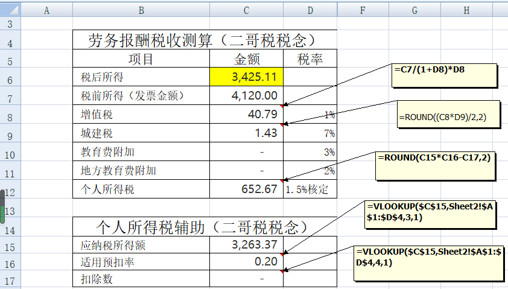Click label cell 扣除数
Image resolution: width=508 pixels, height=289 pixels.
[141, 279]
